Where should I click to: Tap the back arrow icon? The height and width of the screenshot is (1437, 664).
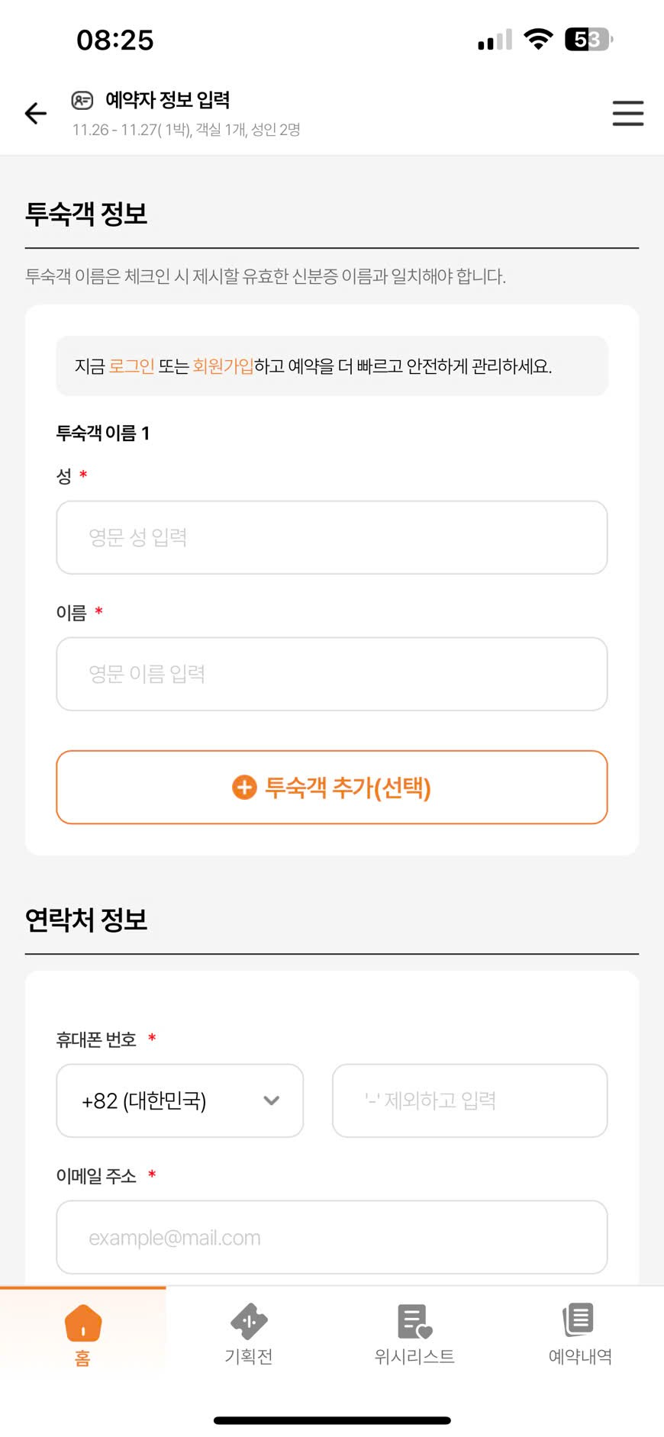[36, 114]
